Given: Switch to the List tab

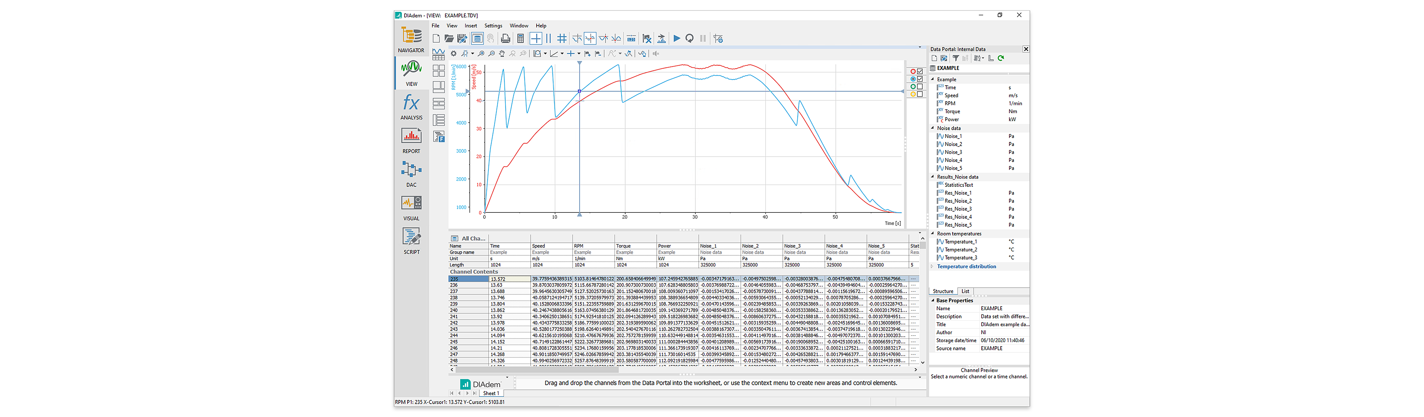Looking at the screenshot, I should pyautogui.click(x=965, y=292).
